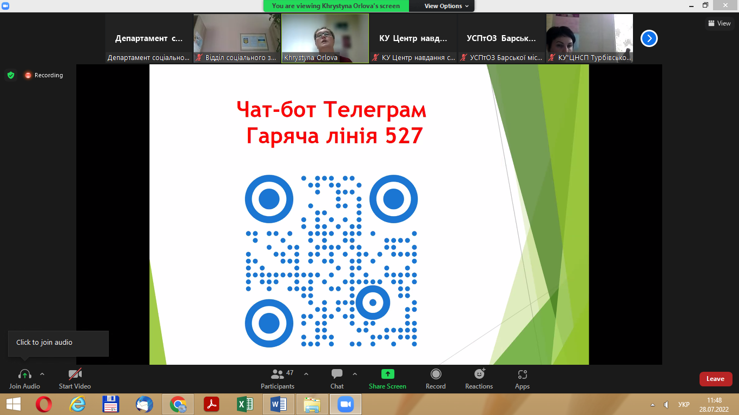Open Adobe Acrobat Reader from the taskbar
Viewport: 739px width, 415px height.
(211, 404)
